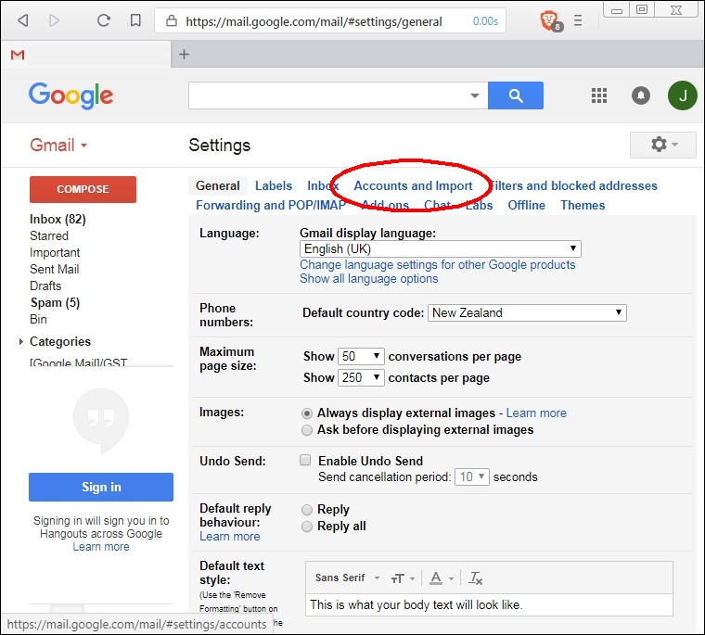Viewport: 705px width, 635px height.
Task: Select the Reply radio option
Action: tap(307, 510)
